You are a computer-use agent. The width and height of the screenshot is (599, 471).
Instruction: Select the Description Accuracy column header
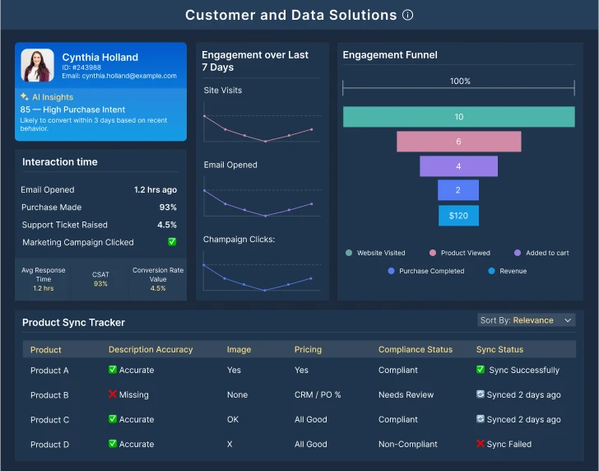(151, 350)
